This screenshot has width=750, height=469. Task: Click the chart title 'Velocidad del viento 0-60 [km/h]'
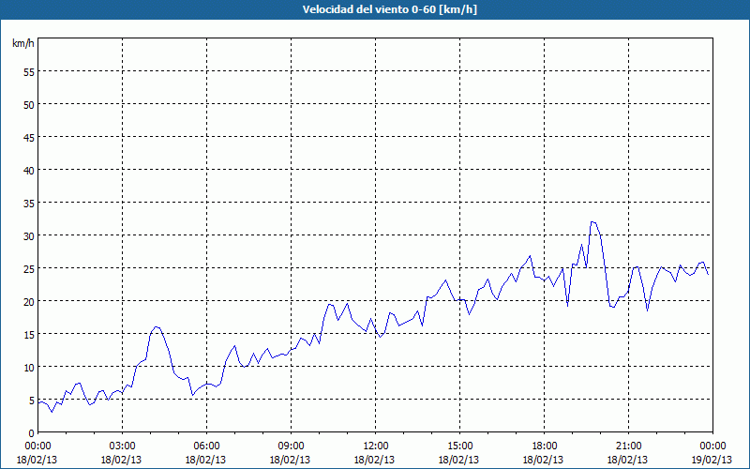[390, 9]
